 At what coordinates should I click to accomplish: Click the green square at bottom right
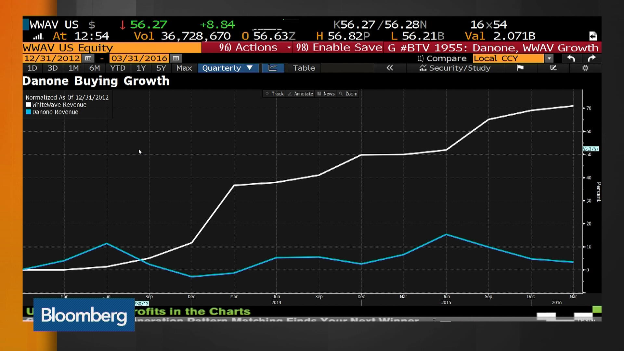[x=597, y=309]
